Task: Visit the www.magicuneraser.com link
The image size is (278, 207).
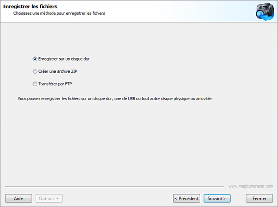Action: click(x=251, y=186)
